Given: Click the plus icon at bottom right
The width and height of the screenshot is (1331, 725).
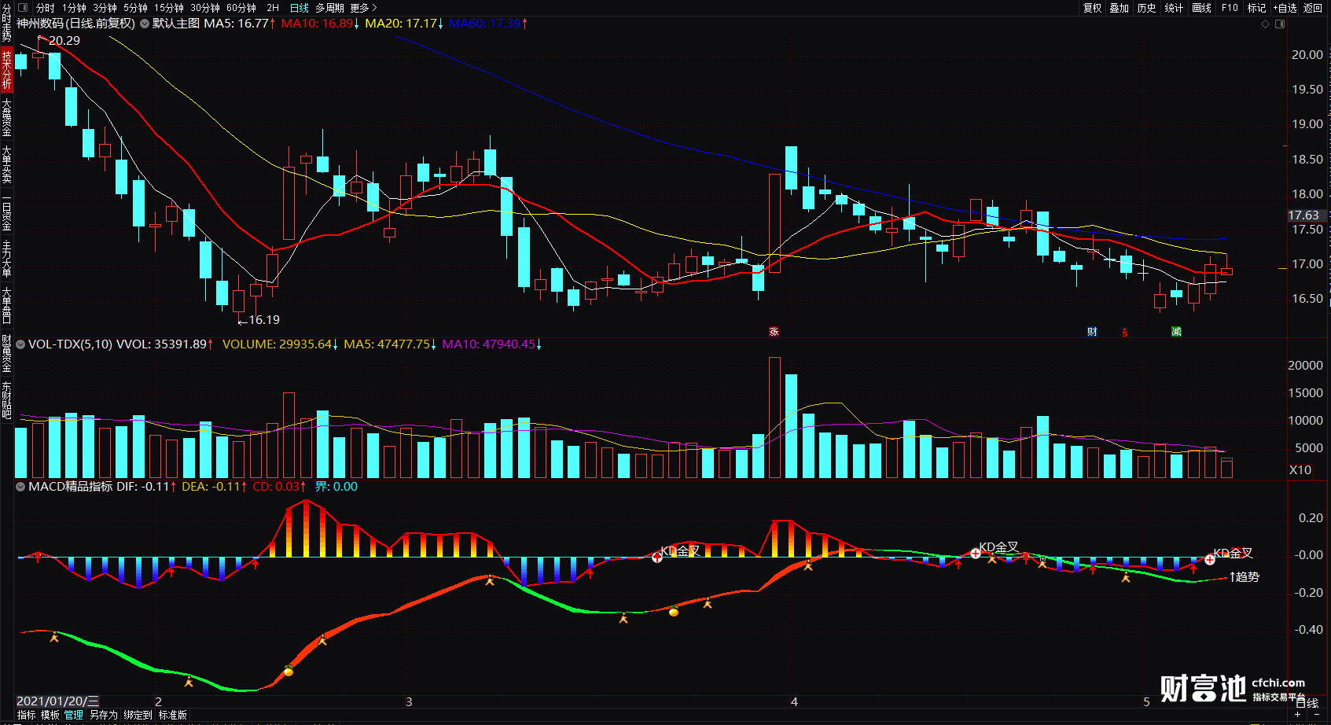Looking at the screenshot, I should (1297, 714).
